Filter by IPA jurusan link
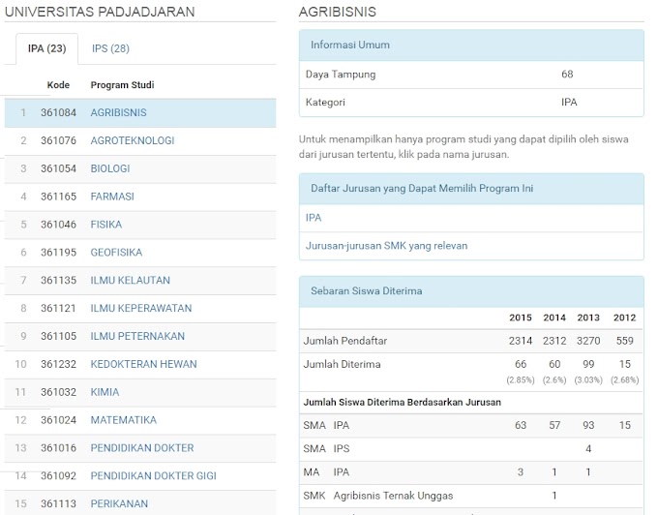The height and width of the screenshot is (515, 658). coord(314,218)
